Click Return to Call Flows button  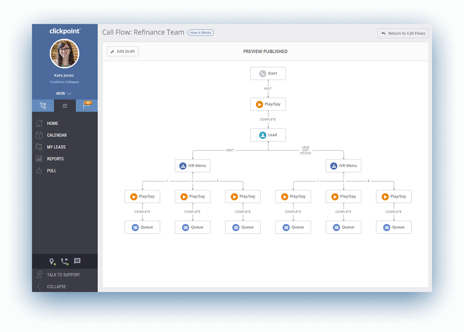(403, 33)
